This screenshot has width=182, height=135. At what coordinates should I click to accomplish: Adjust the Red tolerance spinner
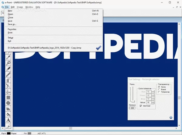[153, 92]
